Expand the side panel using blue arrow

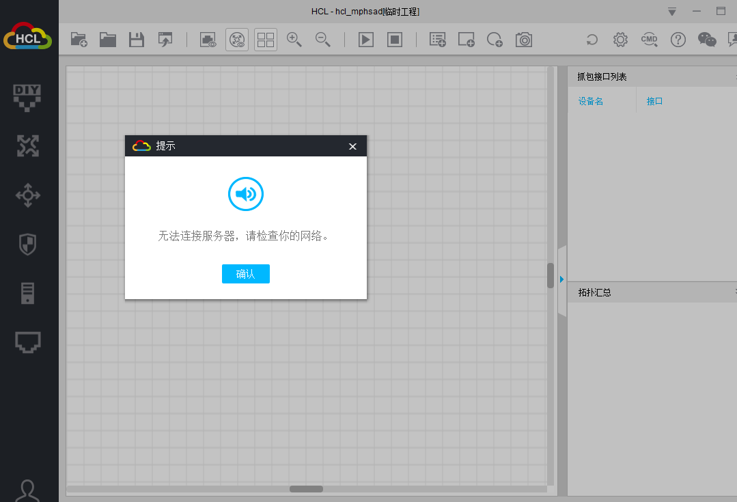[561, 279]
